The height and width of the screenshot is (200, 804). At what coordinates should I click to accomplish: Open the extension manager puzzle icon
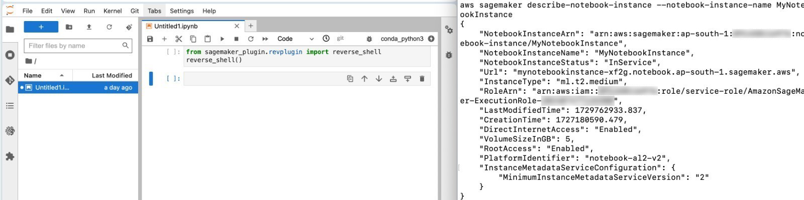(10, 156)
